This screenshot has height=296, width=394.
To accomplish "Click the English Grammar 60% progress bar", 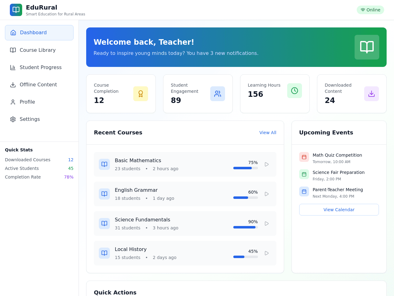I will click(x=246, y=198).
